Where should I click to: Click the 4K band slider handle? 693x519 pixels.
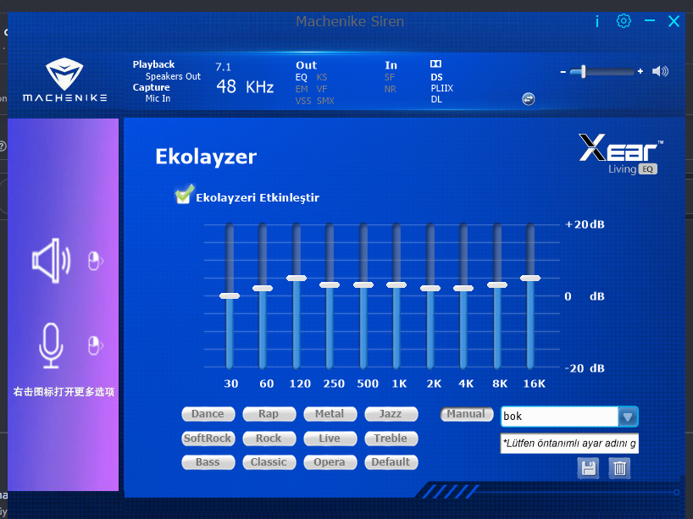[463, 288]
